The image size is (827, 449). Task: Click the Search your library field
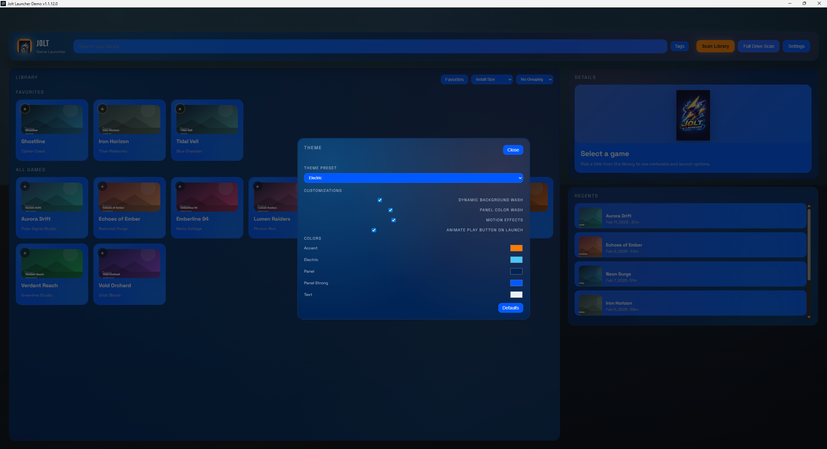(370, 47)
